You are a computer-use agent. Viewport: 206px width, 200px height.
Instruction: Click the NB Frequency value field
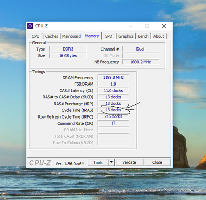141,62
